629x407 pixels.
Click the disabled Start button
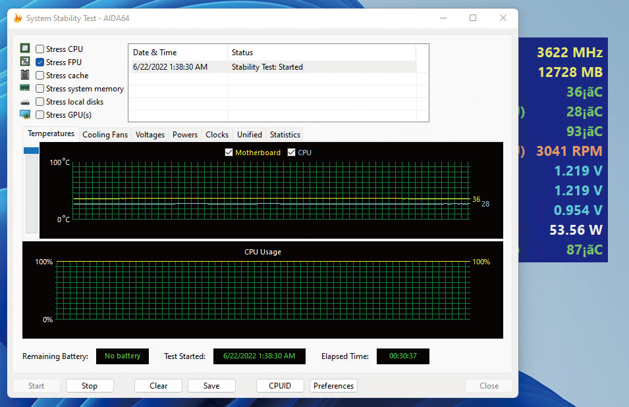[36, 386]
